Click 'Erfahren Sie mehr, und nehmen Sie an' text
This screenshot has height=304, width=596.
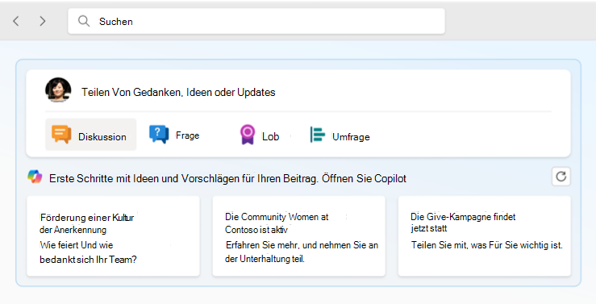pyautogui.click(x=302, y=245)
